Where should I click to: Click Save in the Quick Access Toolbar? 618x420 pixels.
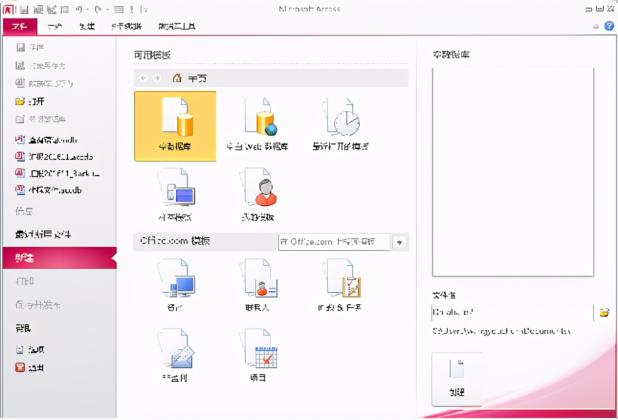tap(24, 10)
